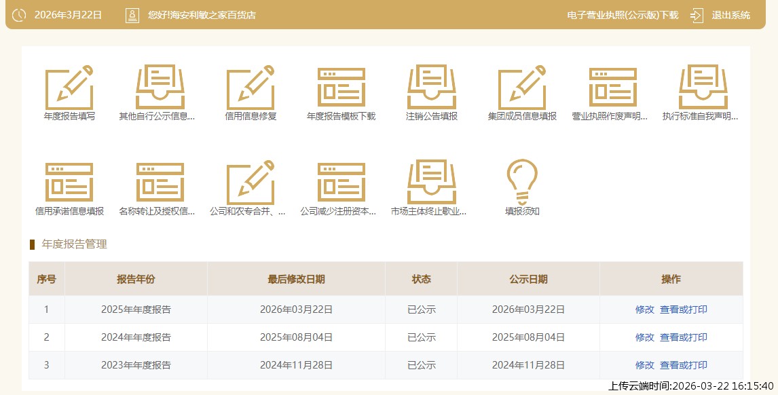Click 查看或打印 for 2024年度报告
The image size is (778, 395).
683,337
